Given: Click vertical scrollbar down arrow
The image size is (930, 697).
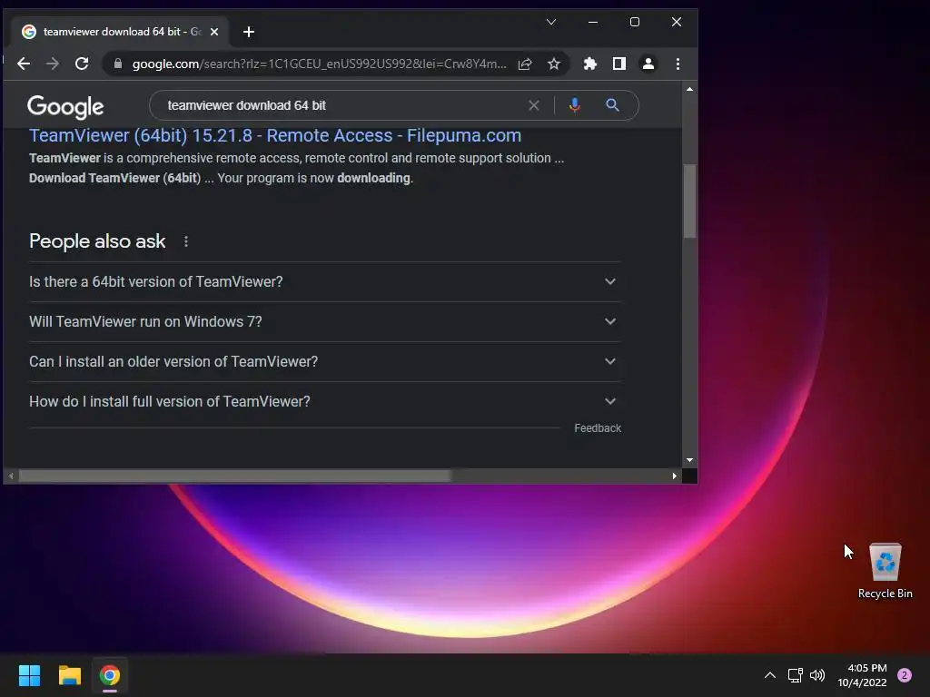Looking at the screenshot, I should 689,460.
